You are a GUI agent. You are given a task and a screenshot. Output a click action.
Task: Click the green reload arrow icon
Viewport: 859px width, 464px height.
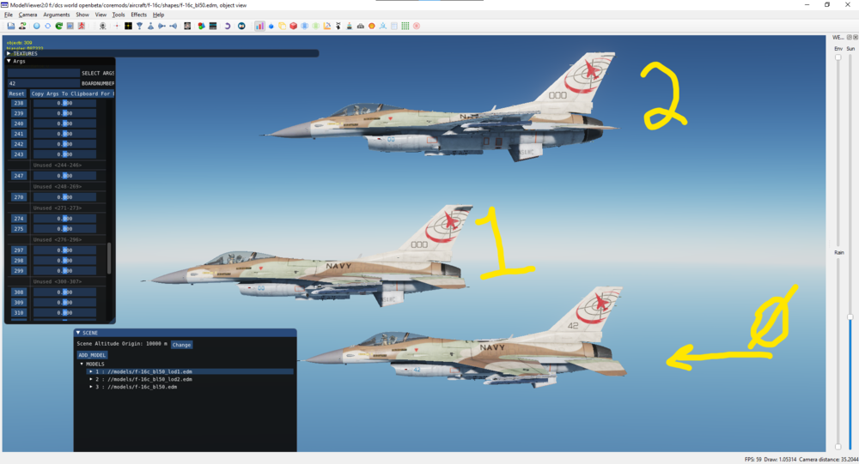(58, 26)
